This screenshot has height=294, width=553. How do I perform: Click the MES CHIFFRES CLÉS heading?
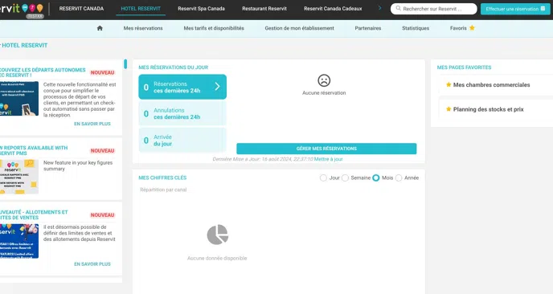[162, 178]
